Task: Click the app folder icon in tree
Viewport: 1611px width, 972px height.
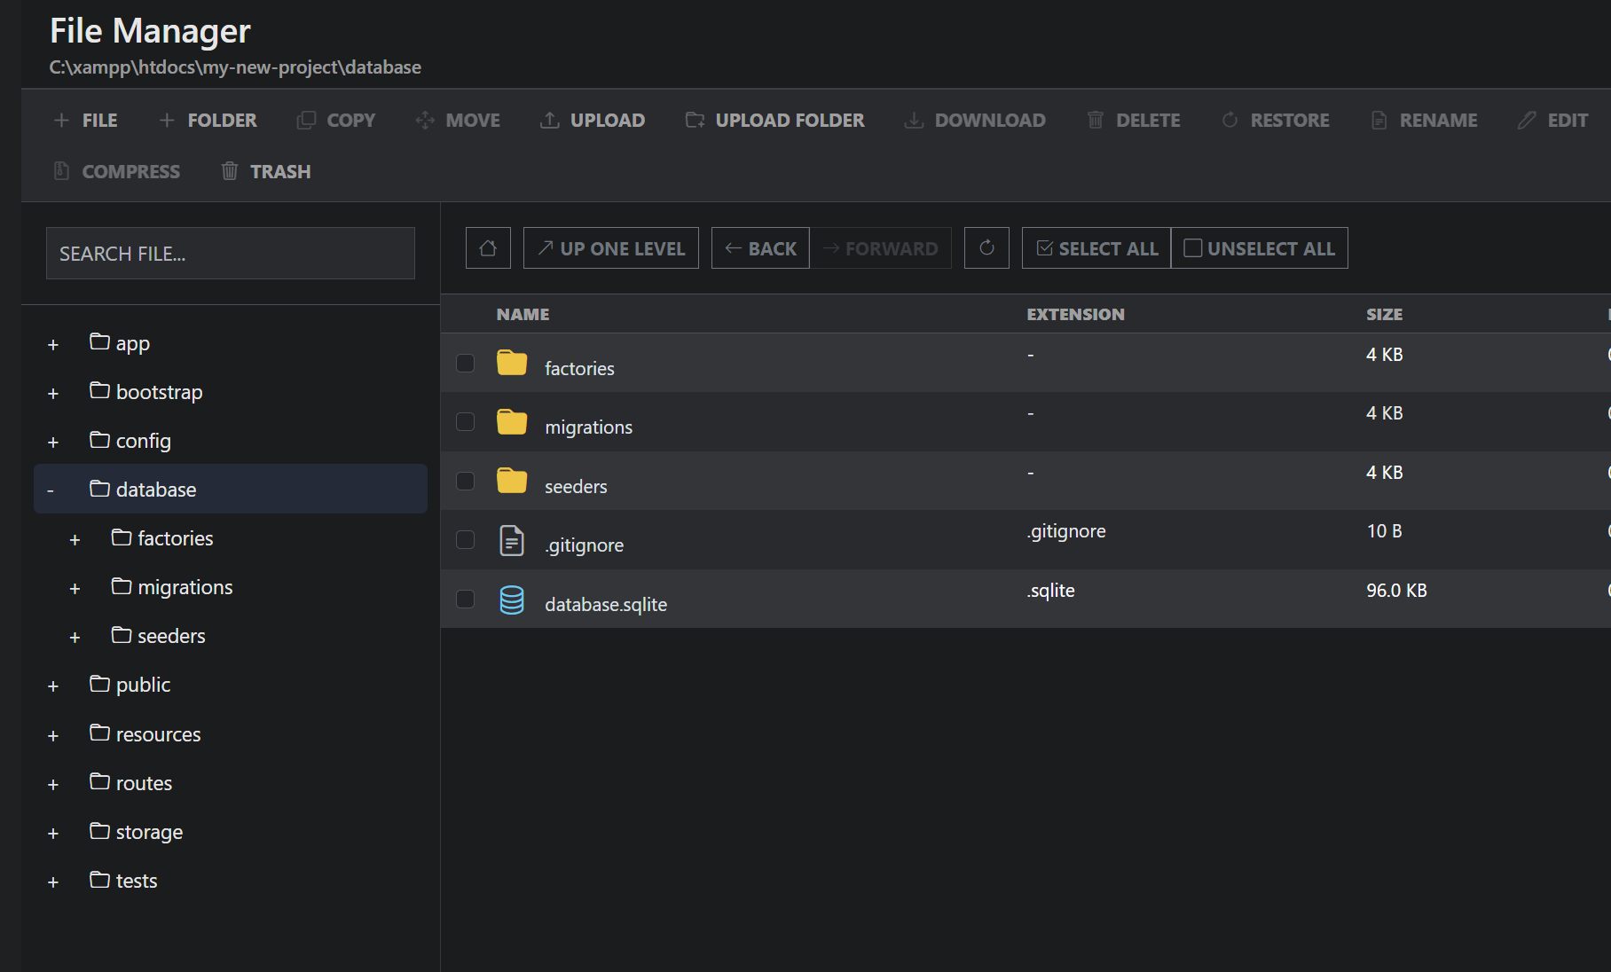Action: tap(100, 341)
